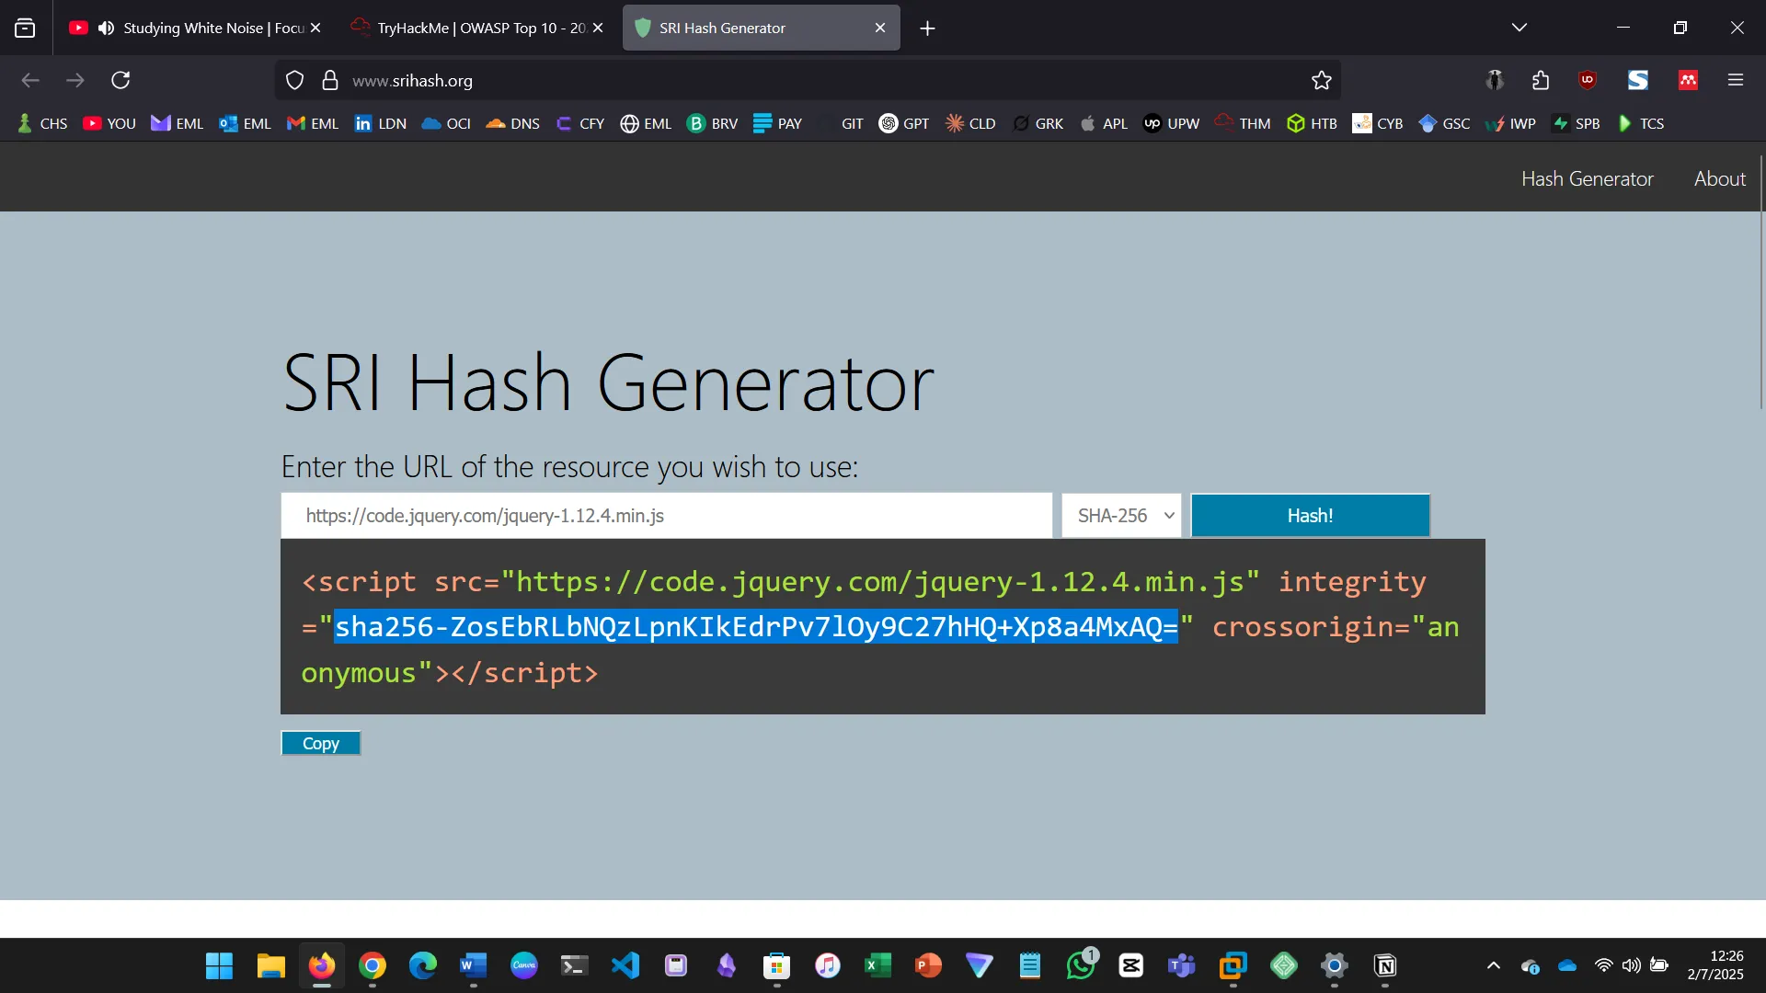Click the site padlock security icon
Screen dimensions: 1766x993
(330, 81)
